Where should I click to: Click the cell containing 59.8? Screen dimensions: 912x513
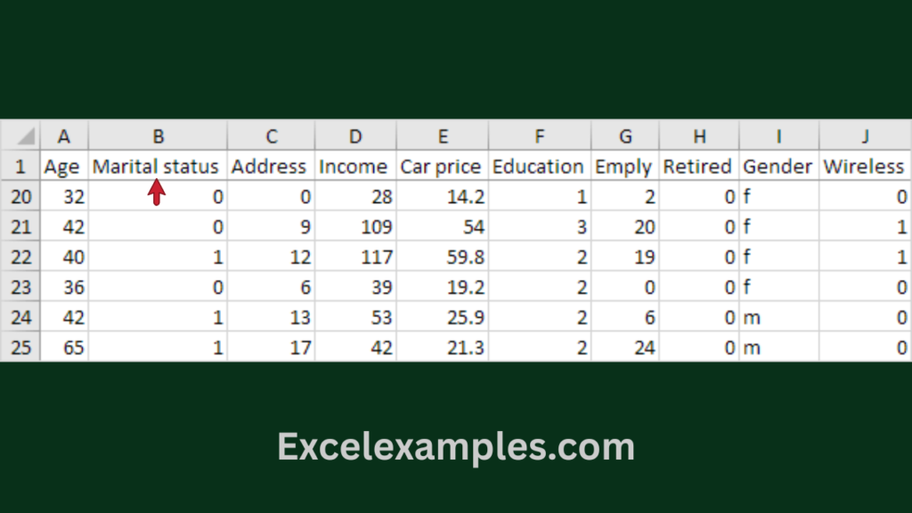(x=443, y=257)
